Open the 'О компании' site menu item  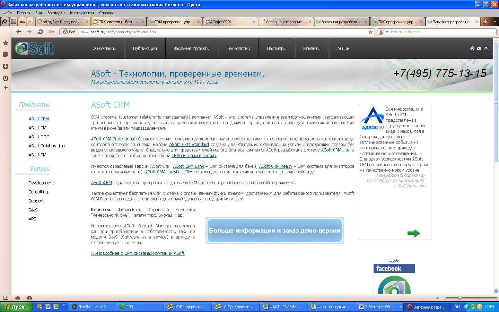104,49
